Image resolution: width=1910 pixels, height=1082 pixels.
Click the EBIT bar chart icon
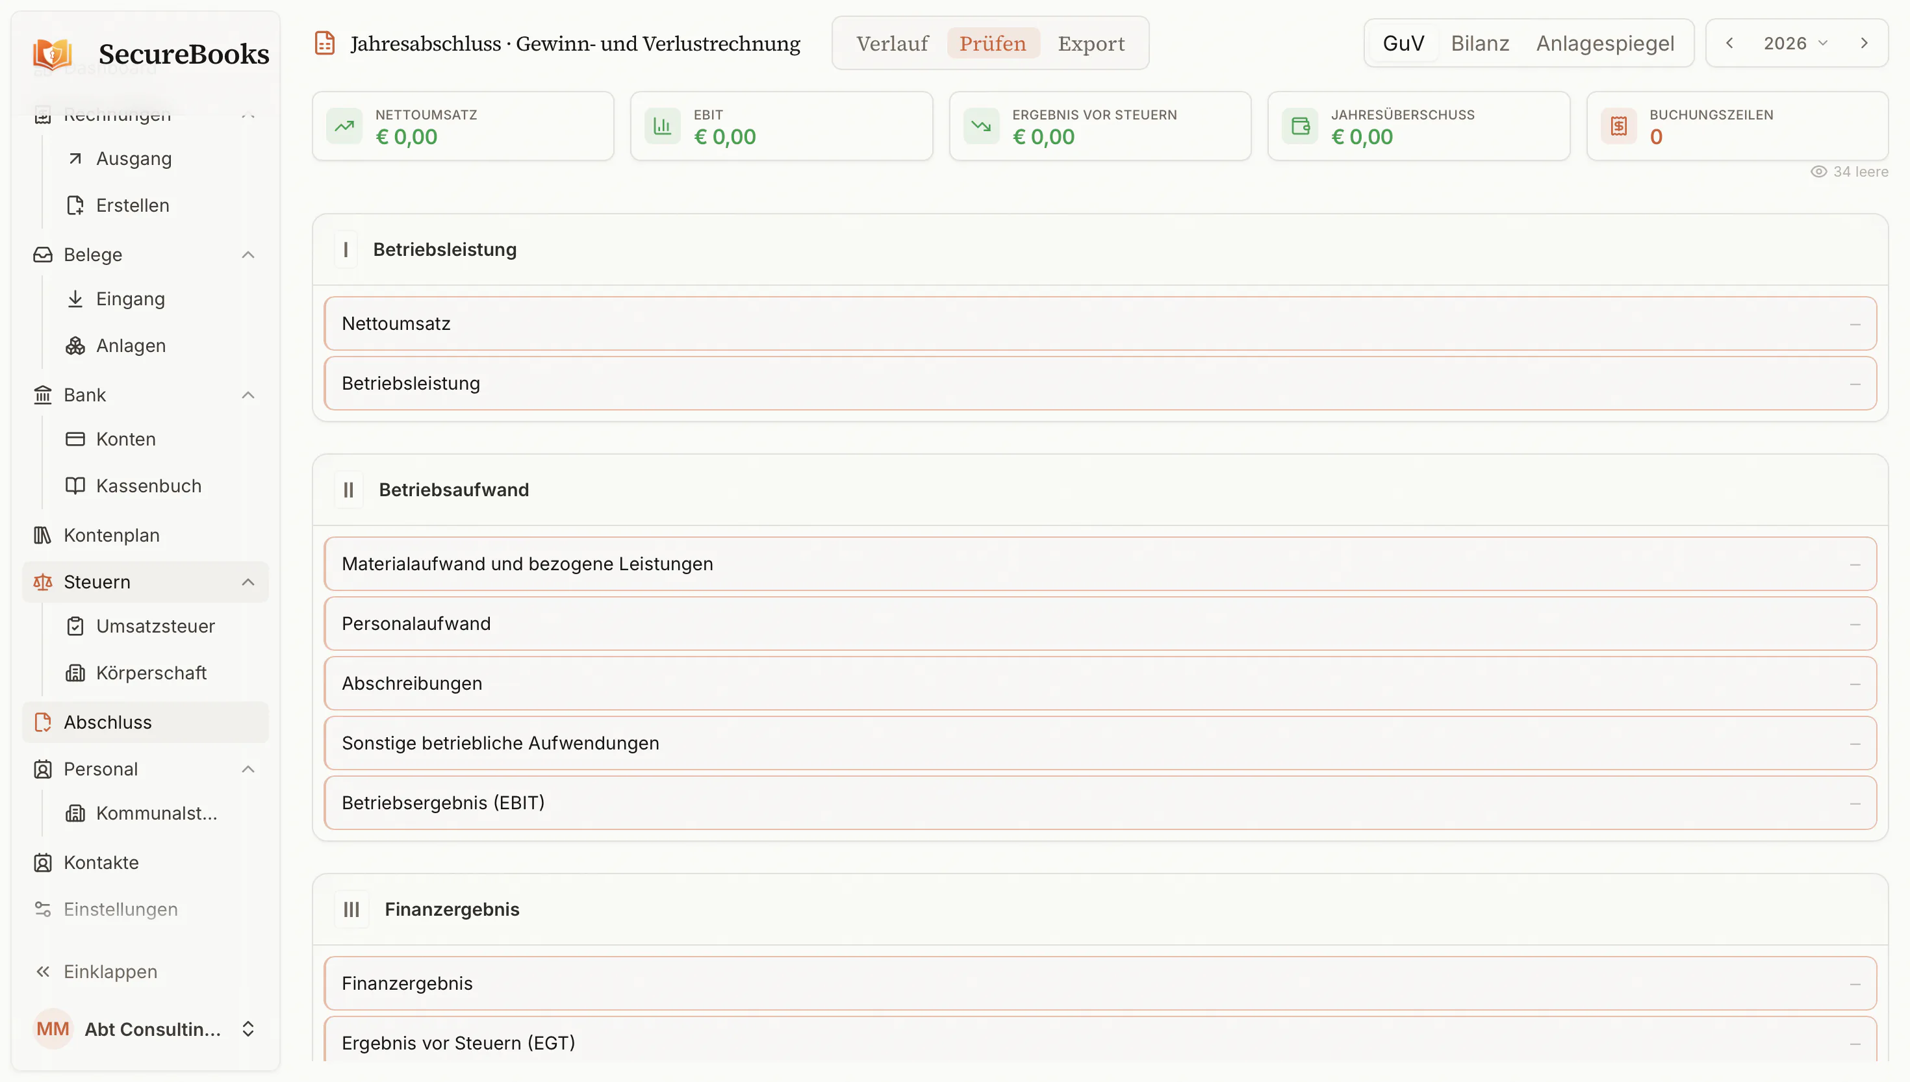coord(662,127)
